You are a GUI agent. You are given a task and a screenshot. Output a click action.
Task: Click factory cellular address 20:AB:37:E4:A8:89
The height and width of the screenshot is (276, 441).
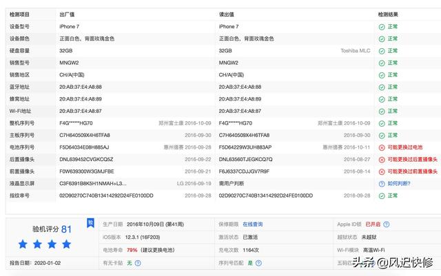[x=81, y=99]
